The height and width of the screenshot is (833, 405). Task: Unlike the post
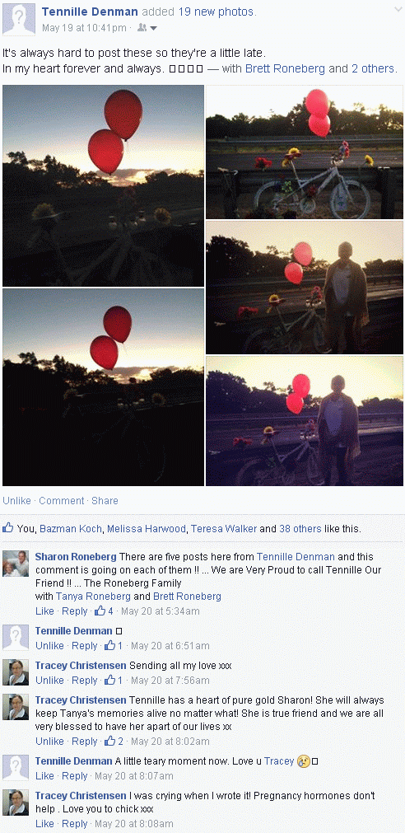pyautogui.click(x=17, y=500)
